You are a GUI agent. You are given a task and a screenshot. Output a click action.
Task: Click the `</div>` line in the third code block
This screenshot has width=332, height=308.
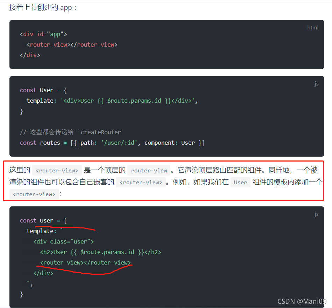43,273
